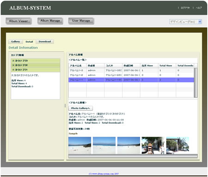Click the Photo Galleryへ button
This screenshot has height=177, width=208.
click(80, 108)
